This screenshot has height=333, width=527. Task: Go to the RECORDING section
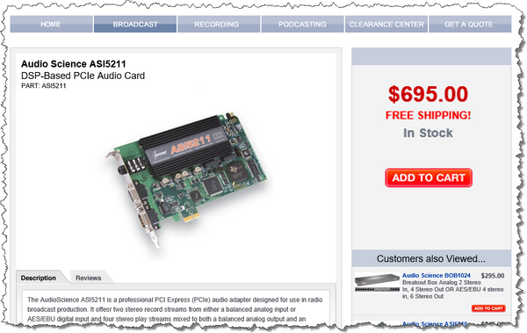pos(219,25)
